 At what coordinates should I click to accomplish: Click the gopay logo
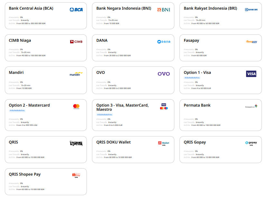[x=251, y=143]
